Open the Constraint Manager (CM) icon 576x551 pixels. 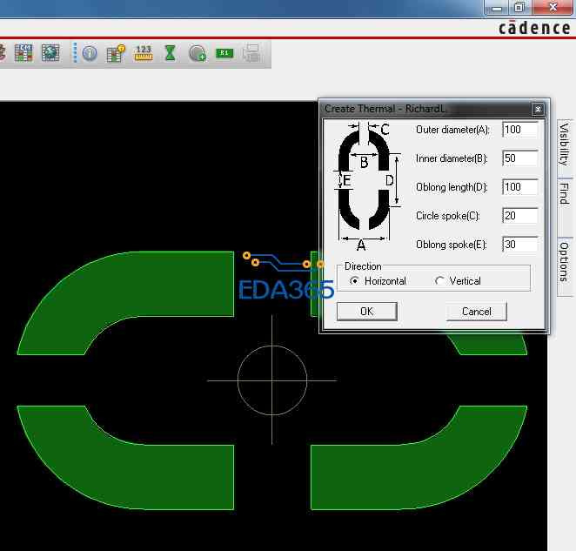[x=23, y=53]
